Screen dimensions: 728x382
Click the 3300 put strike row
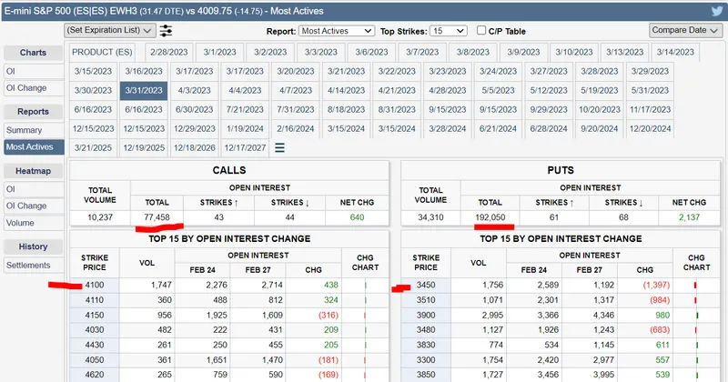coord(561,359)
